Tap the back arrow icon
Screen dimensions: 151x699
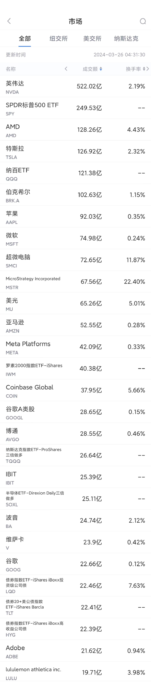click(x=9, y=21)
